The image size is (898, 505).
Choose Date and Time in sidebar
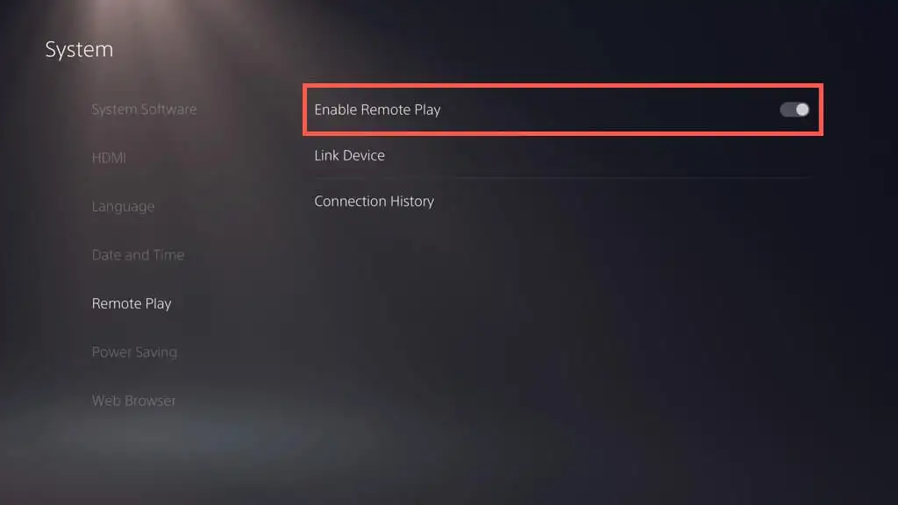(x=138, y=255)
